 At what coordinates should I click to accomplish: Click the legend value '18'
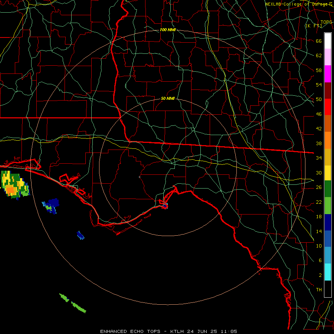(319, 217)
